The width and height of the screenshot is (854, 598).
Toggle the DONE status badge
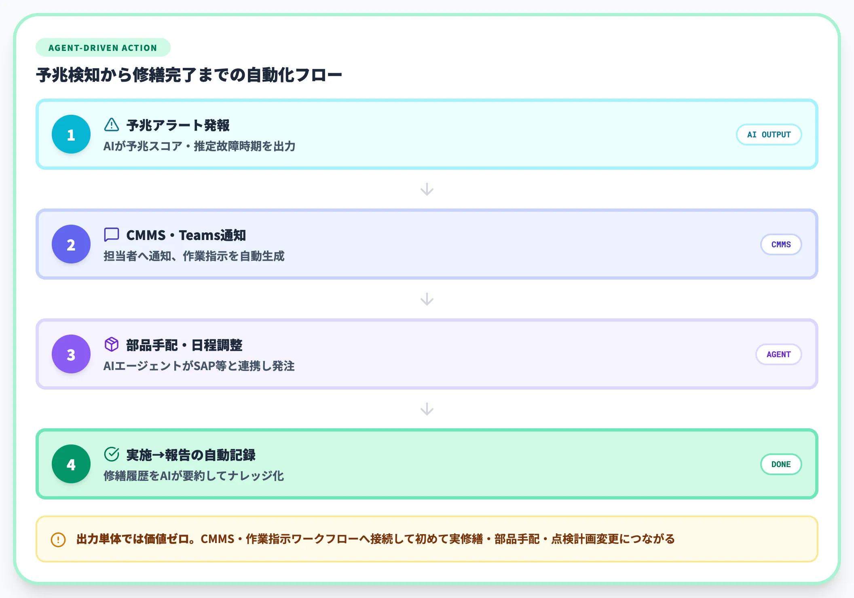(x=780, y=464)
